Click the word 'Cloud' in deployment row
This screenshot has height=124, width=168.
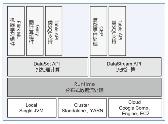tap(134, 102)
